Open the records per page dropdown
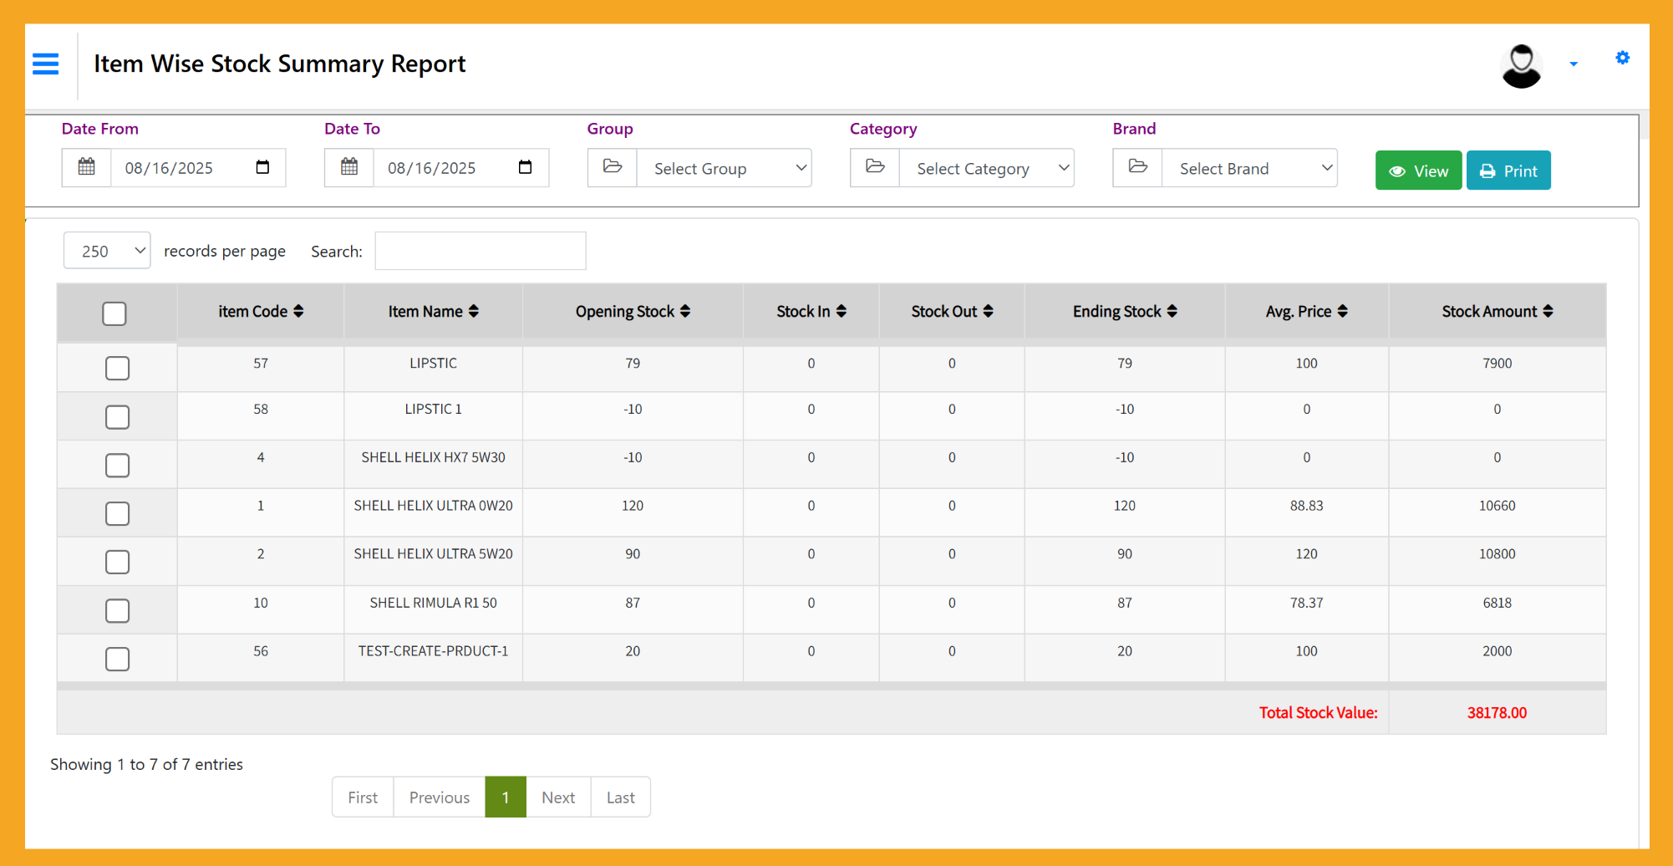Screen dimensions: 1673x866 107,251
